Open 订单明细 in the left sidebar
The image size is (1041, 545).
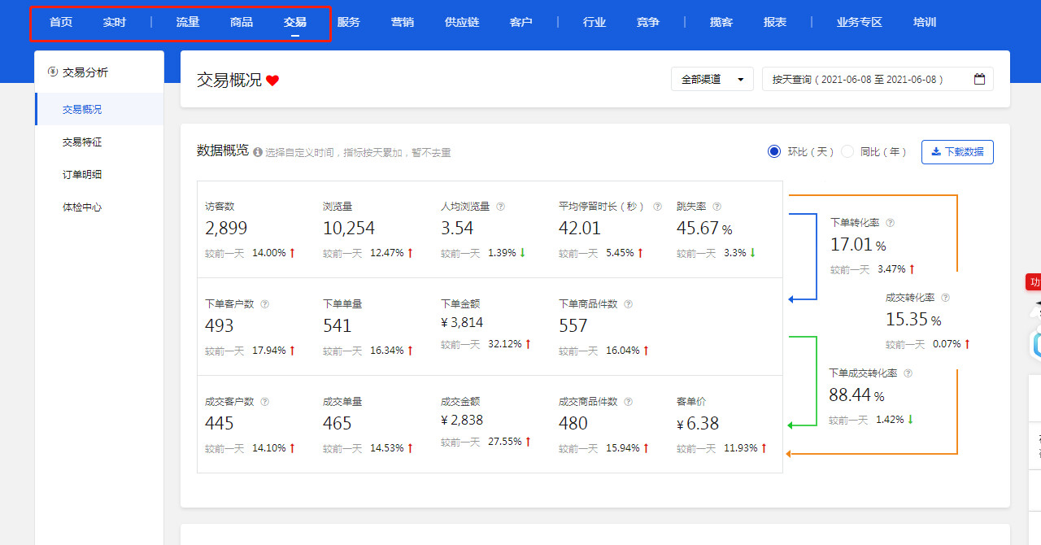[82, 174]
